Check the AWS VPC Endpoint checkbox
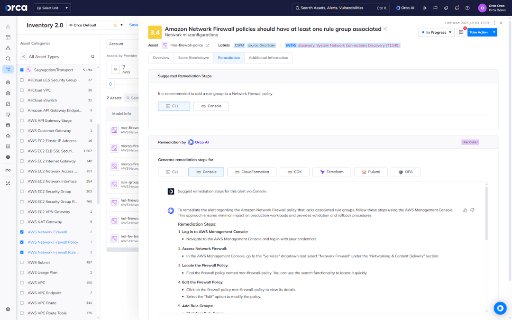This screenshot has width=512, height=320. point(22,293)
